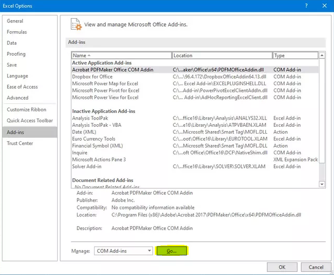Select the Dropbox for Office row
The height and width of the screenshot is (275, 334).
[195, 77]
